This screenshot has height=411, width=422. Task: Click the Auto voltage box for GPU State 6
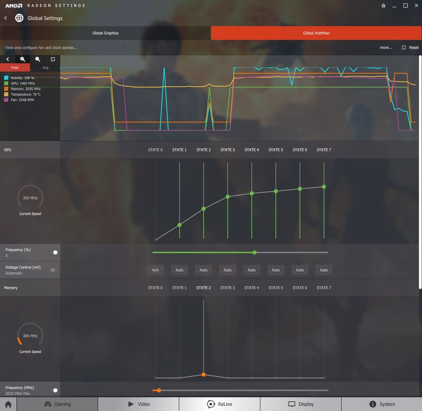pos(300,270)
